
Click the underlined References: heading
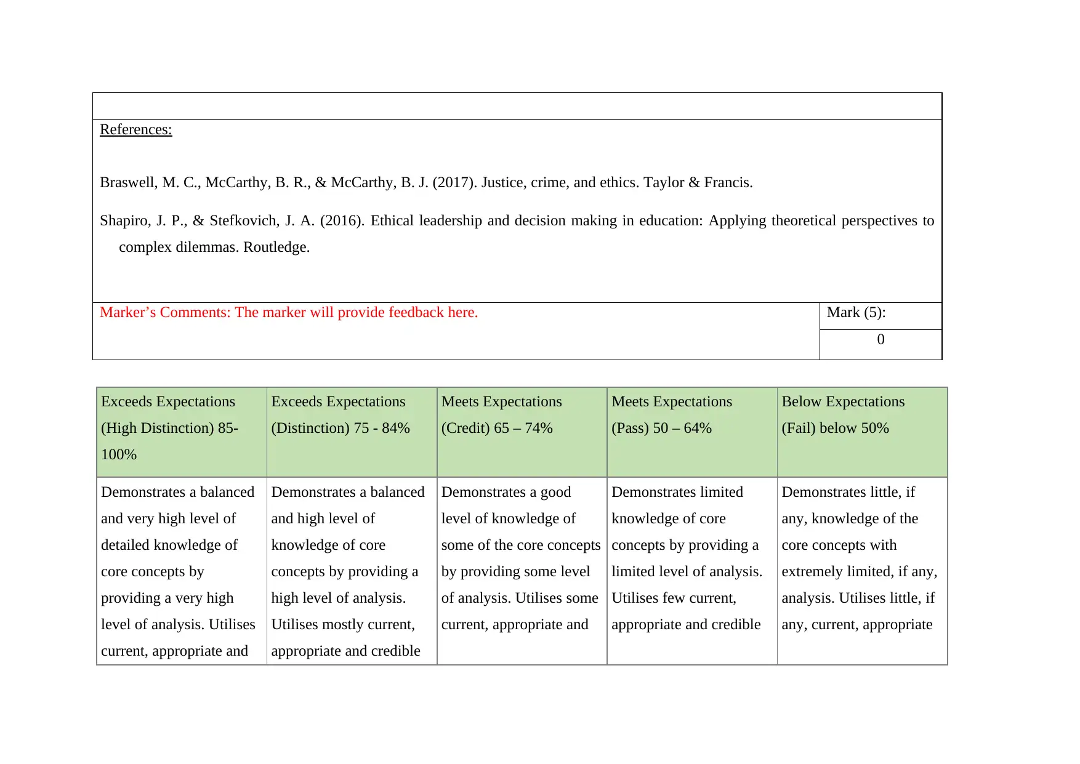tap(136, 129)
